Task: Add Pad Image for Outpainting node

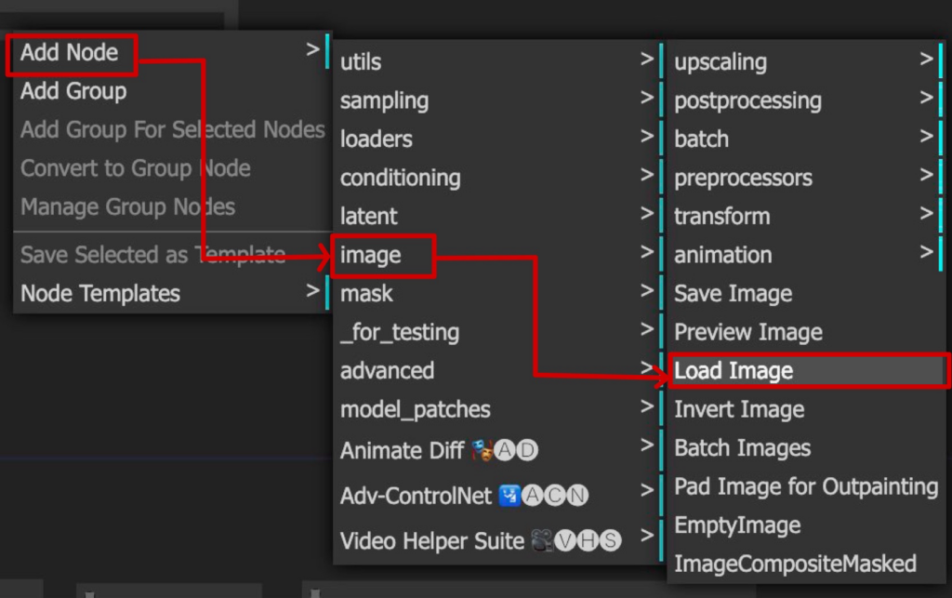Action: click(x=805, y=486)
